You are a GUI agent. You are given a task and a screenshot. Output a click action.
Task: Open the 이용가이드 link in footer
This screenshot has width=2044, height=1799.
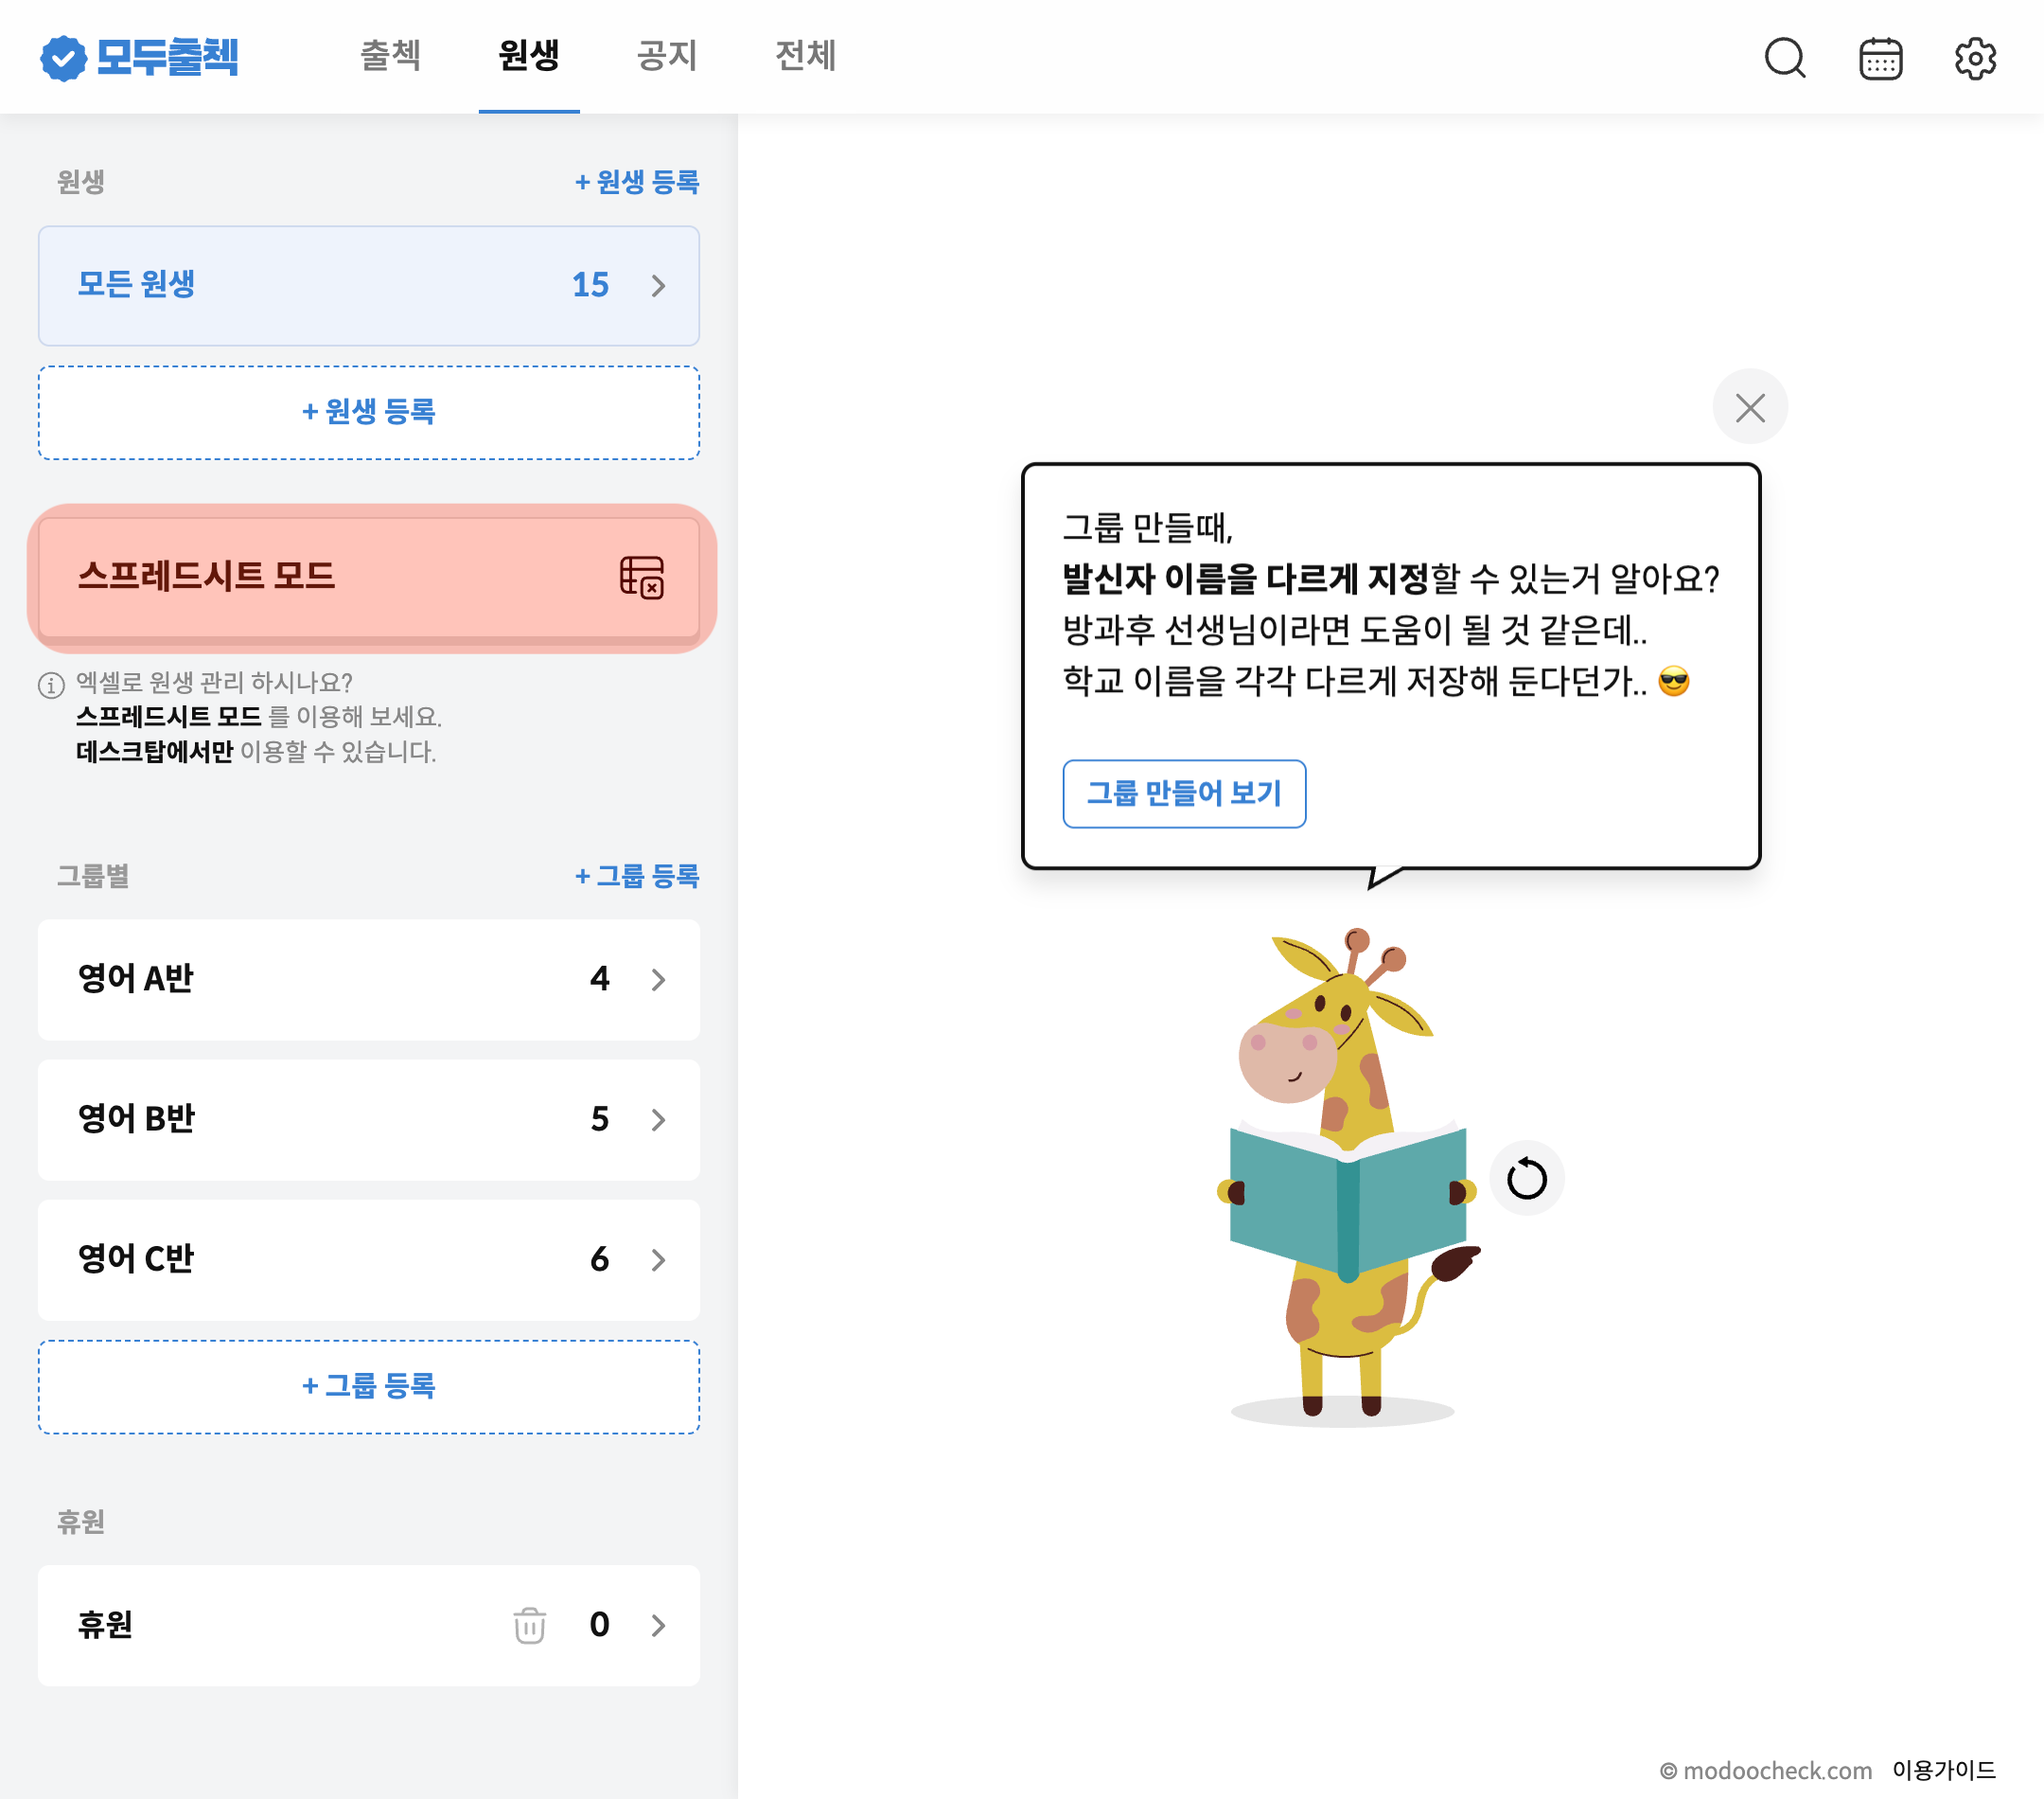click(1943, 1769)
